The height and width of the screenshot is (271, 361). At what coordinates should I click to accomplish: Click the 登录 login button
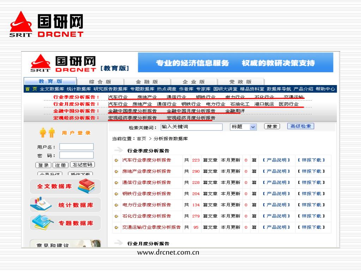[x=43, y=165]
